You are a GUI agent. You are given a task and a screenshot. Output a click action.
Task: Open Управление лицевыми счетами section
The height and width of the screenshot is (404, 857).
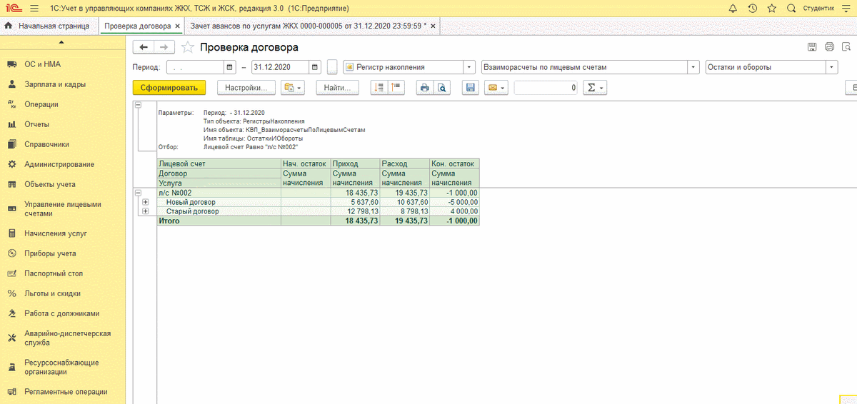(x=62, y=208)
